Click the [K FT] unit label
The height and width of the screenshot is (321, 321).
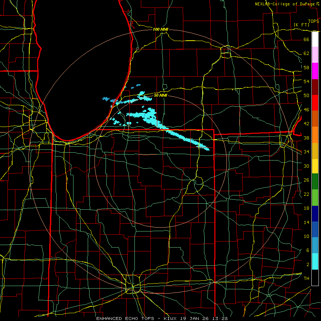[x=301, y=25]
